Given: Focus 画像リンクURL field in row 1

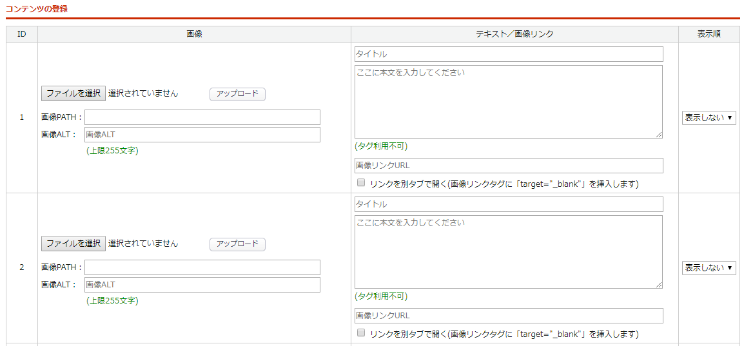Looking at the screenshot, I should coord(508,166).
